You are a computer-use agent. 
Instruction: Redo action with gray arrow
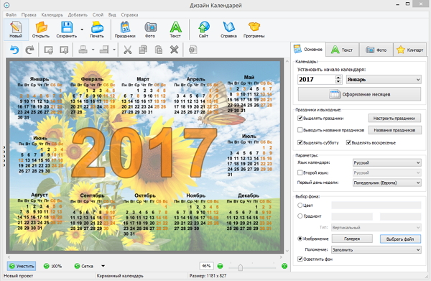(29, 50)
